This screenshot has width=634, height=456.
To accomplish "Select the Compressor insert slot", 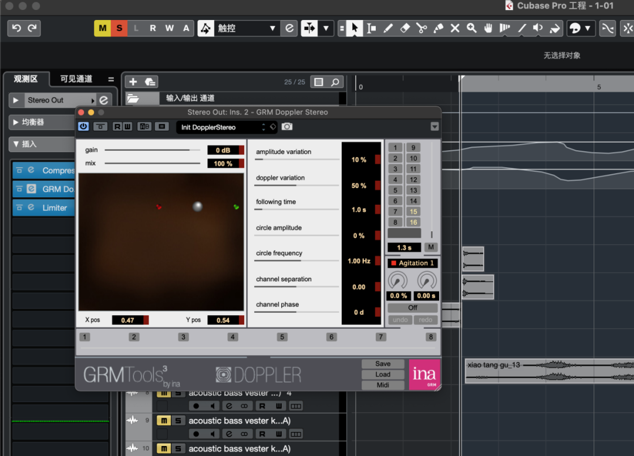I will 43,171.
